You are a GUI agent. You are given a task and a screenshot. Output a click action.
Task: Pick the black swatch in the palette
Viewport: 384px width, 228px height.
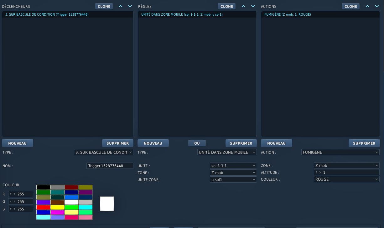tap(44, 187)
